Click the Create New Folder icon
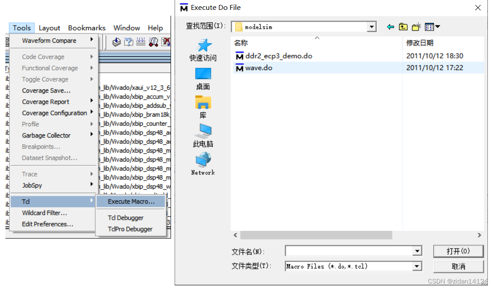This screenshot has width=491, height=288. 416,27
